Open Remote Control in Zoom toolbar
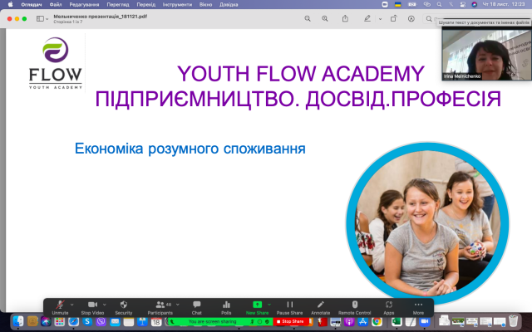This screenshot has height=332, width=532. point(355,308)
